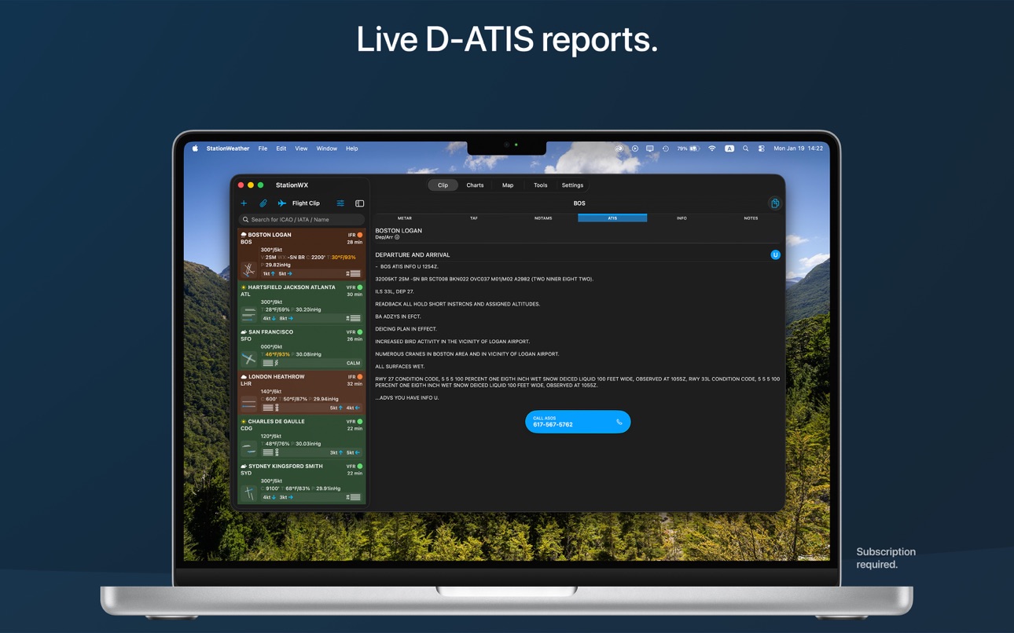Click Boston Logan runway stripes icon
This screenshot has width=1014, height=633.
[355, 273]
